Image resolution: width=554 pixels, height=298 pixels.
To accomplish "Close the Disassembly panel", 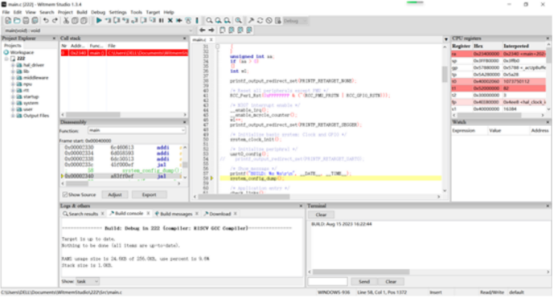I will [x=184, y=122].
